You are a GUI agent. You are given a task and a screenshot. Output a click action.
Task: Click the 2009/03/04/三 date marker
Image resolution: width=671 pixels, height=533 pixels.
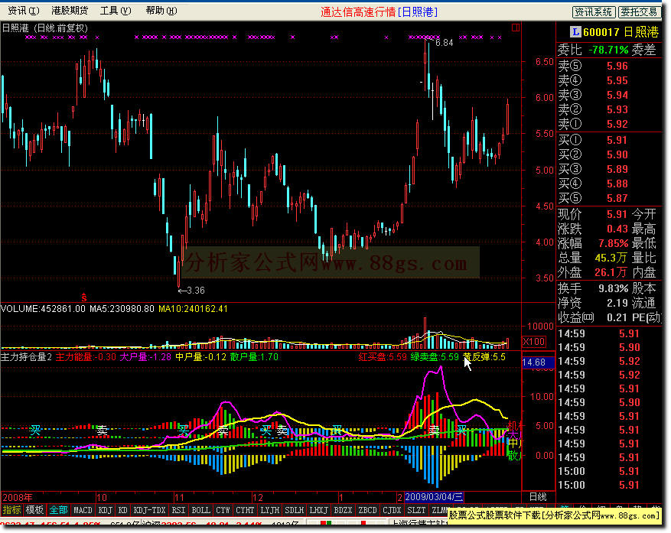434,497
